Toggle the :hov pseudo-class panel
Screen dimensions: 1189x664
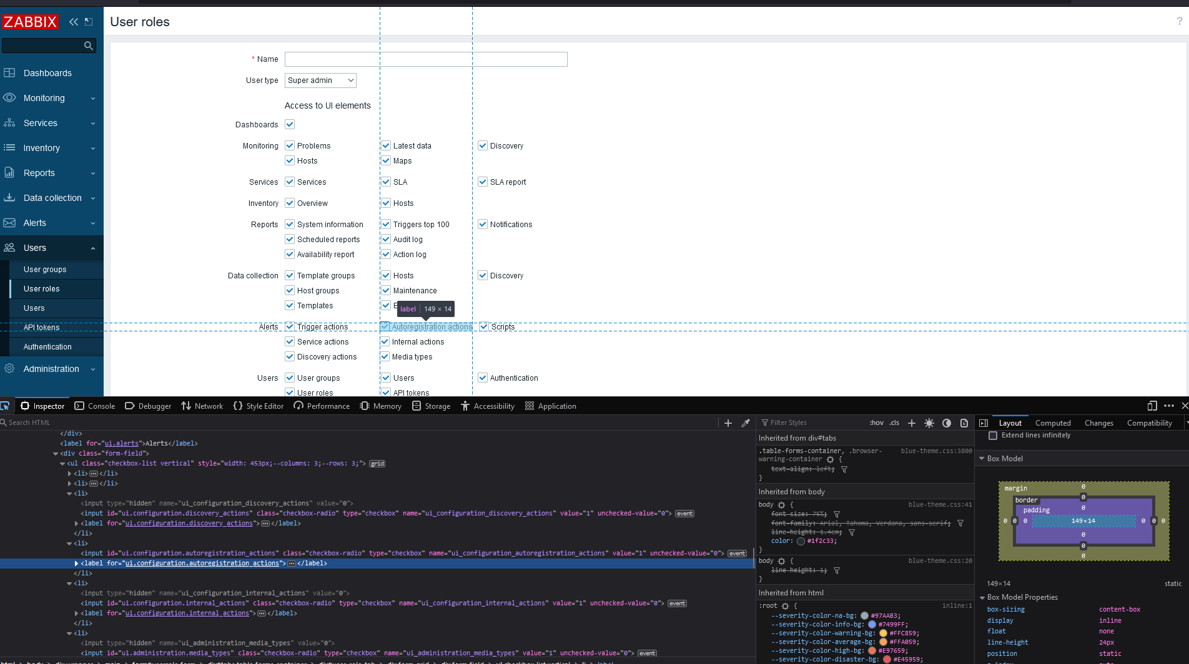click(x=877, y=422)
